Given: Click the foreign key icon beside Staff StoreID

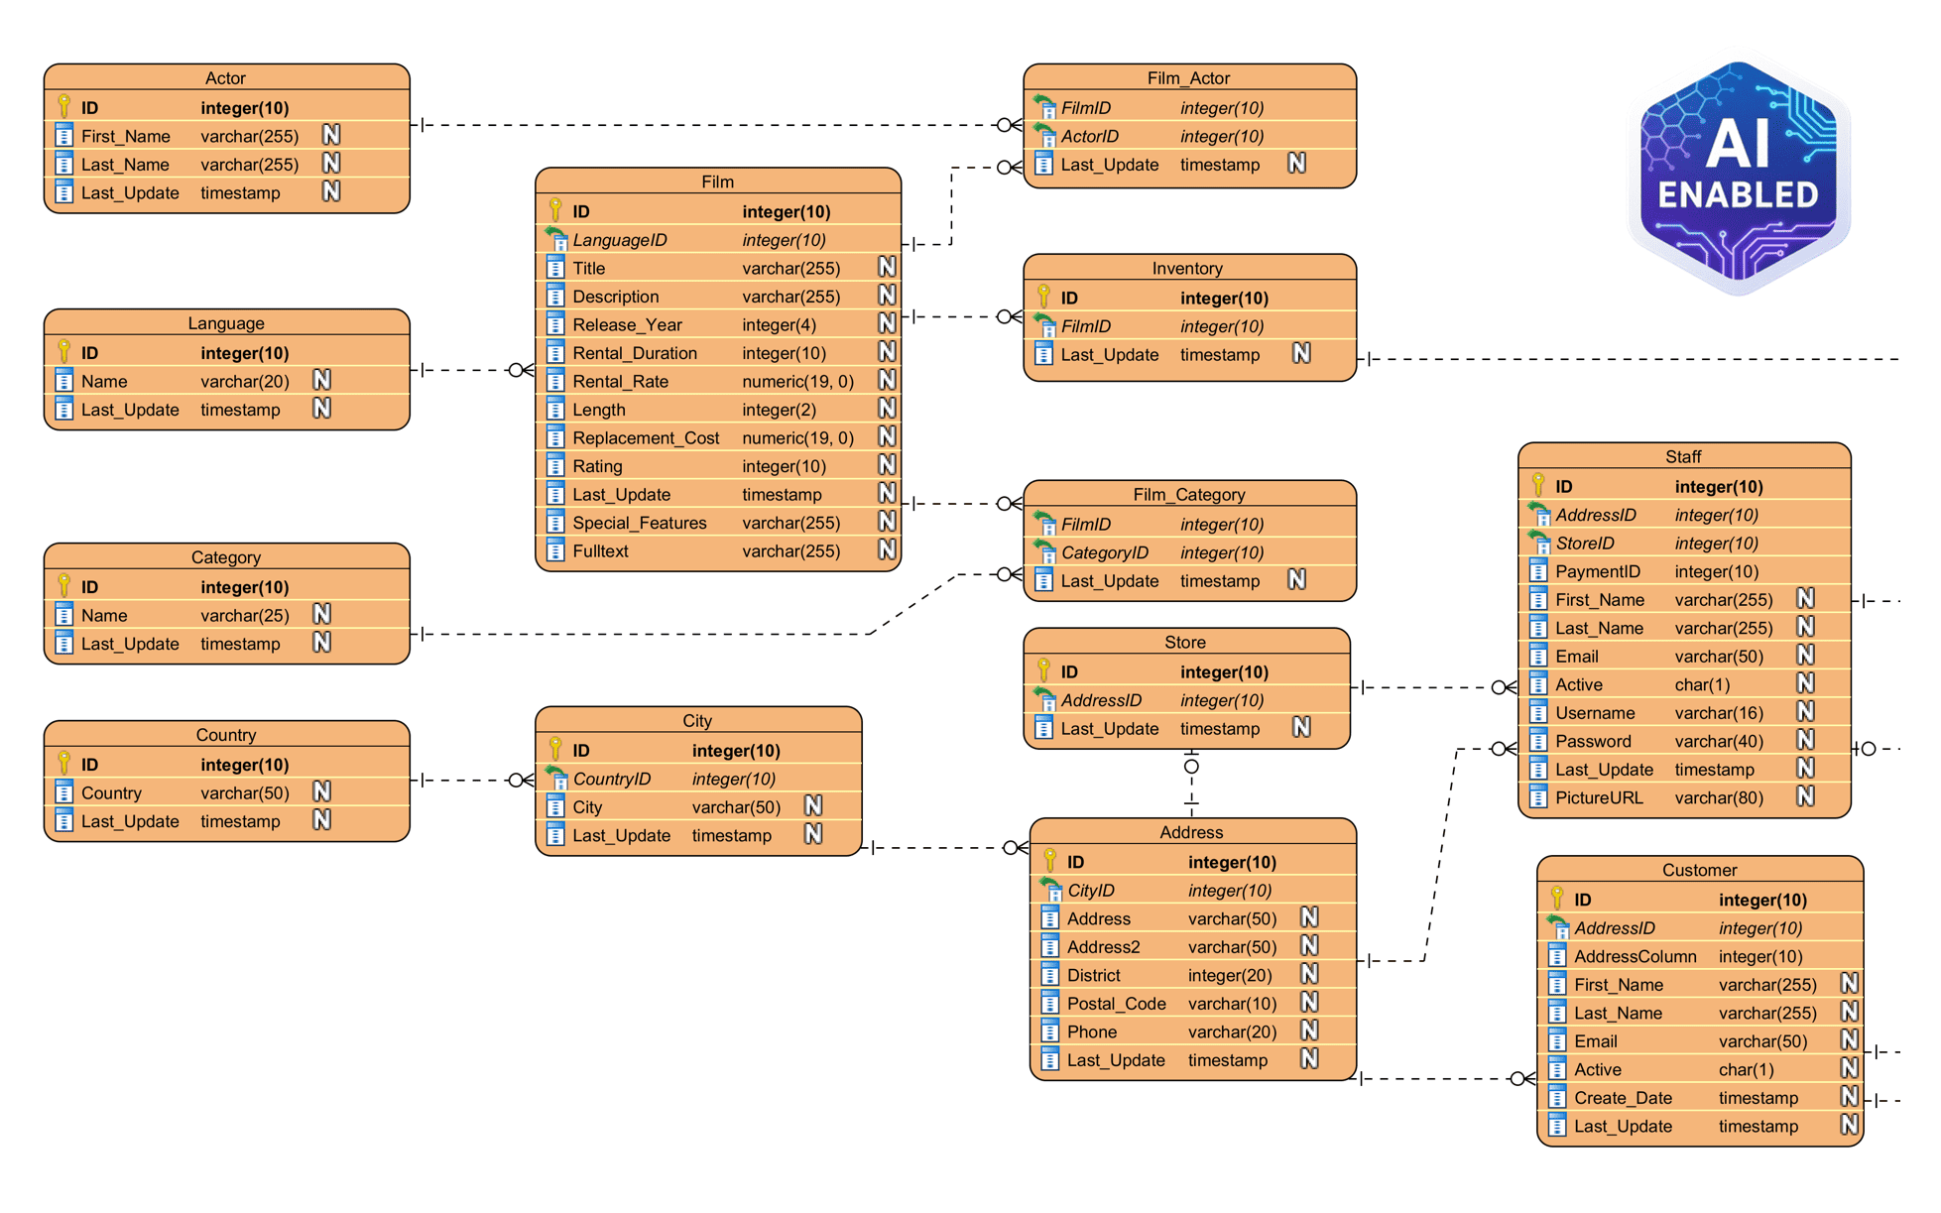Looking at the screenshot, I should pyautogui.click(x=1538, y=543).
